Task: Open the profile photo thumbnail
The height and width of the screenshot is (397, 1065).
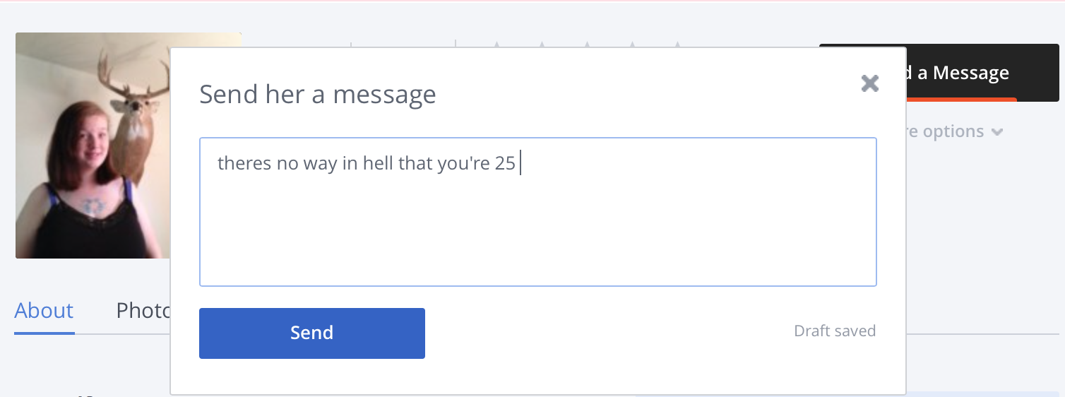Action: (92, 145)
